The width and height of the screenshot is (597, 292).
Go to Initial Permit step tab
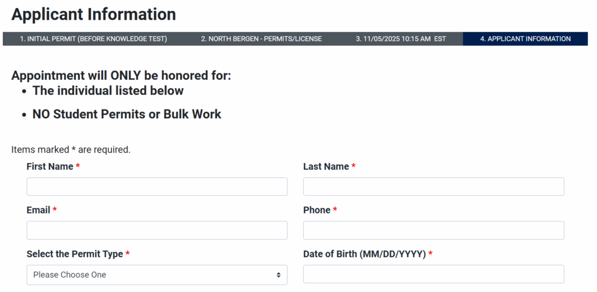93,39
